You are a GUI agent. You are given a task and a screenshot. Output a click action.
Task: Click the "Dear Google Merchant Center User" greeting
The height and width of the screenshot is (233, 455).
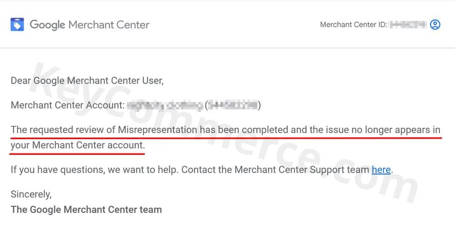87,81
